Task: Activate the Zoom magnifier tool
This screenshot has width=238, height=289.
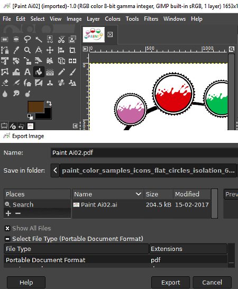Action: click(x=28, y=50)
